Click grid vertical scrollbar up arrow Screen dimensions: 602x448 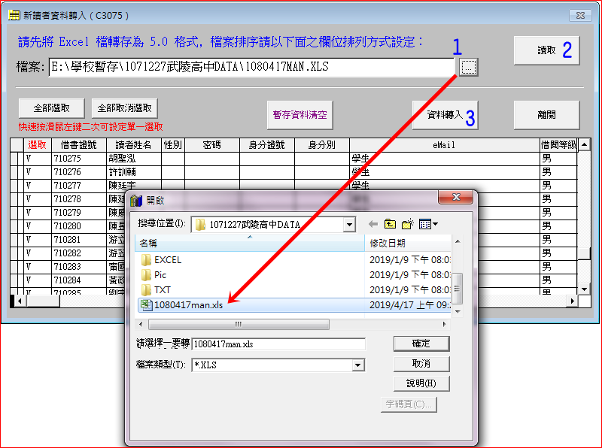[584, 144]
